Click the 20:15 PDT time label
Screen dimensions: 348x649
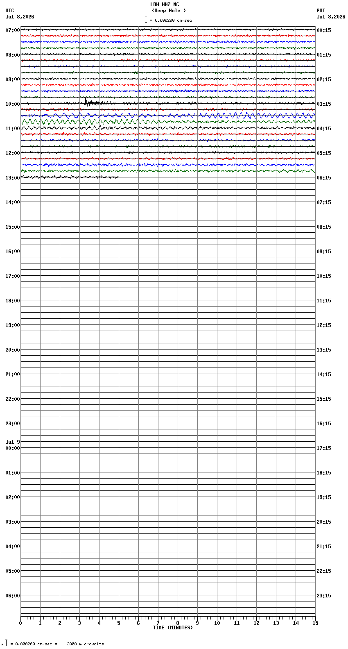324,522
